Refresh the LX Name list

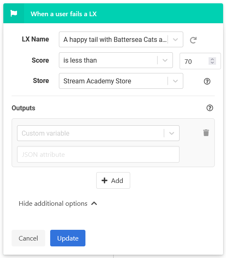pyautogui.click(x=193, y=40)
